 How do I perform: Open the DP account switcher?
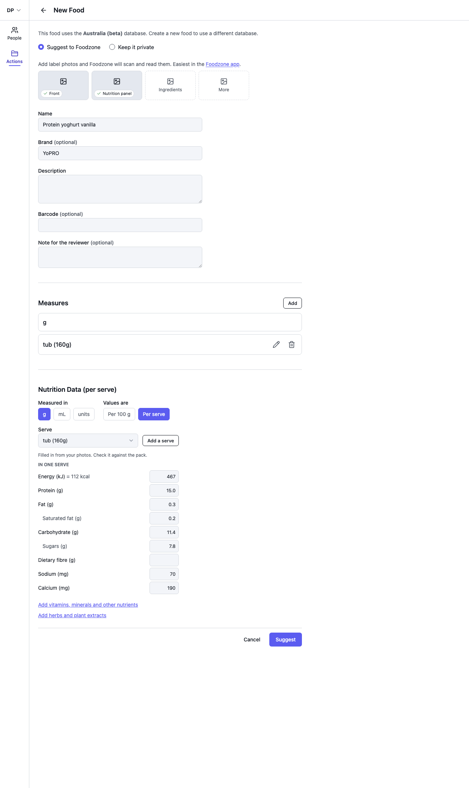[14, 10]
